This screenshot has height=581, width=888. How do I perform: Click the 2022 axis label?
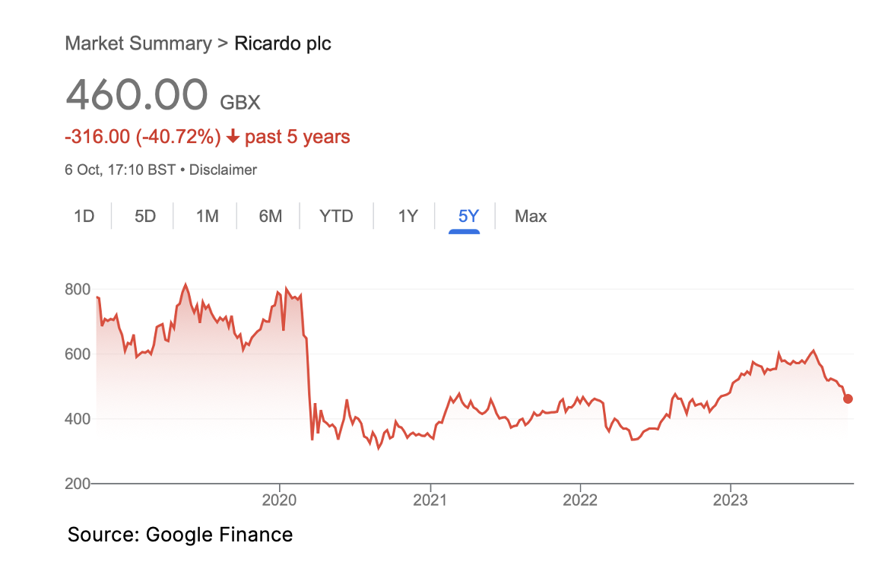[x=580, y=500]
